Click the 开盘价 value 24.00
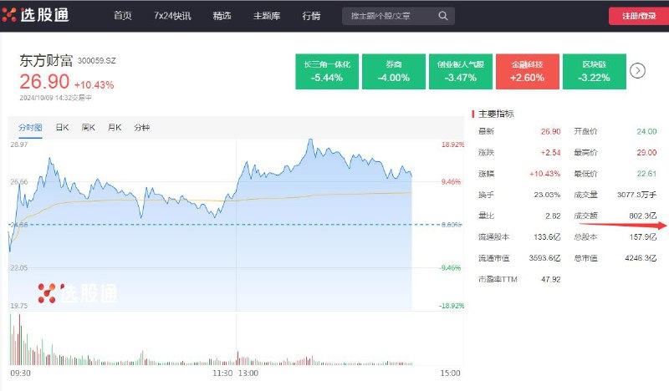 tap(646, 131)
